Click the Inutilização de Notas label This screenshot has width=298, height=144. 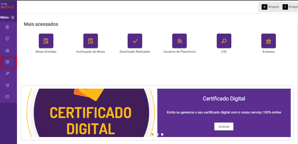[x=90, y=52]
